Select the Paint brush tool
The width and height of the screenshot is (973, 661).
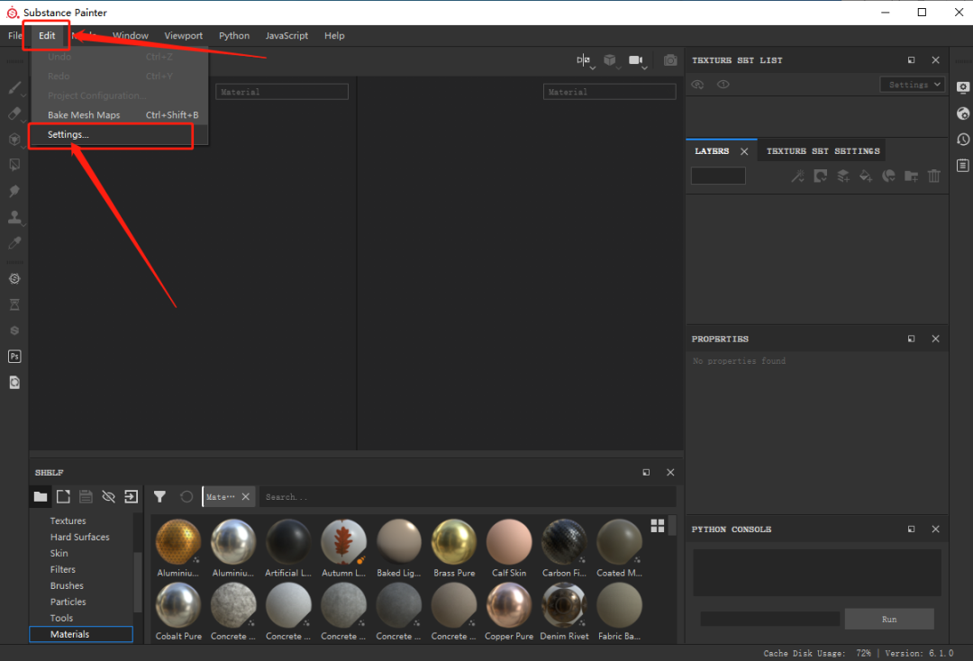tap(14, 87)
